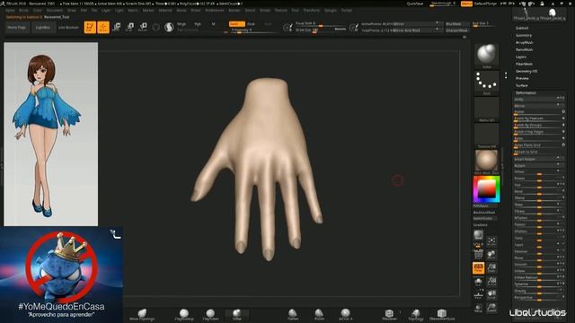
Task: Pick the Polish brush in bottom shelf
Action: point(319,314)
